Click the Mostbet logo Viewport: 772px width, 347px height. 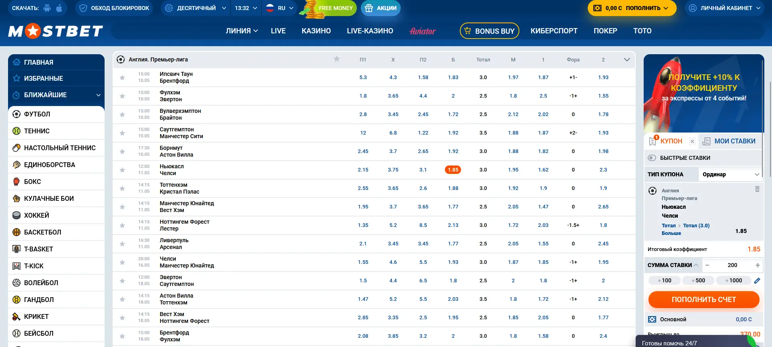click(x=56, y=31)
